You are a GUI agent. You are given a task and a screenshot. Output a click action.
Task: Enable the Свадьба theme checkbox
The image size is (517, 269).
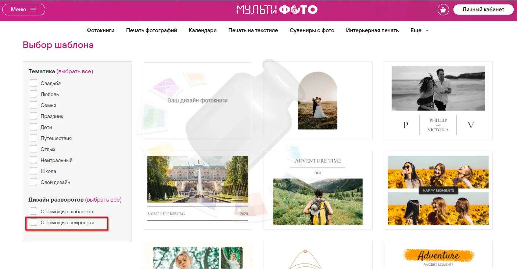pos(33,83)
